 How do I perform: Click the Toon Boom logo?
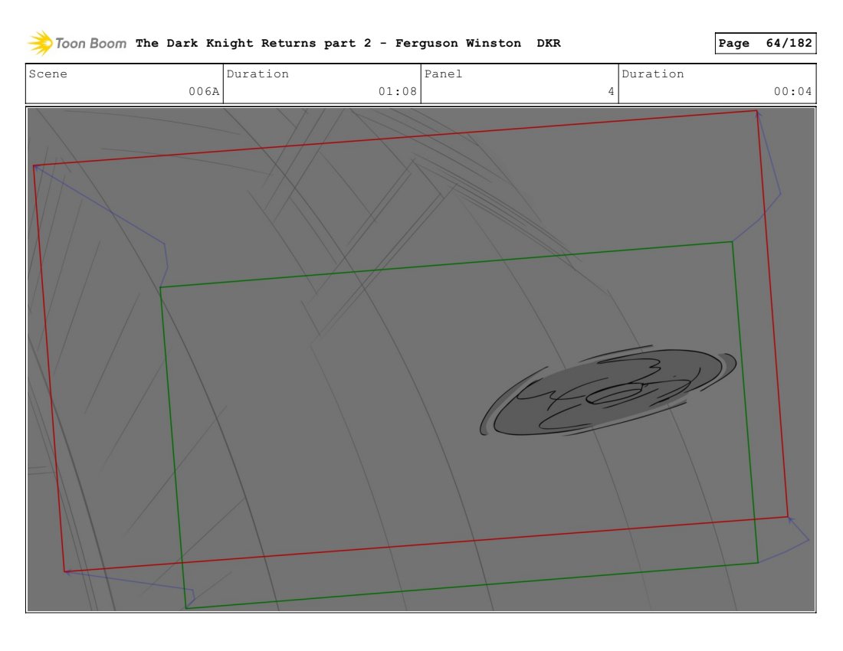[77, 43]
